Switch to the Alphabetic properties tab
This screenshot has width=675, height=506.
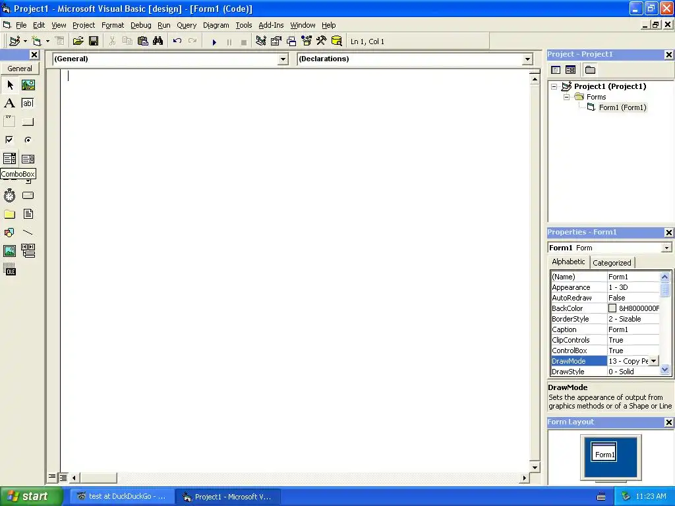pyautogui.click(x=568, y=262)
